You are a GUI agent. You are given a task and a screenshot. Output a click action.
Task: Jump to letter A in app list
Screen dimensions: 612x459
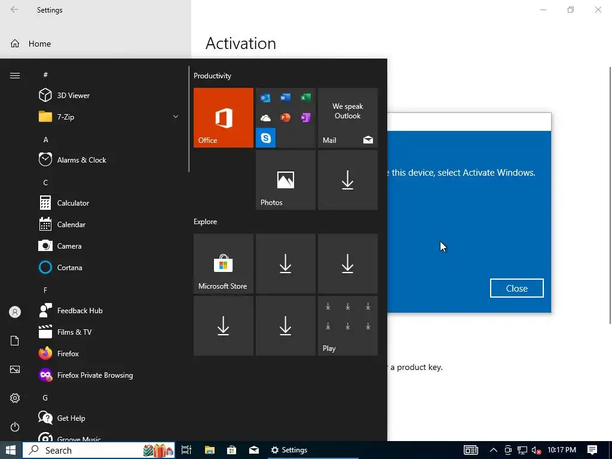click(45, 140)
